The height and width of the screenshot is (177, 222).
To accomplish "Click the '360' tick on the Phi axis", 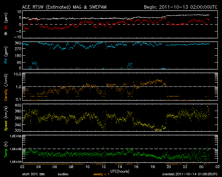I will tap(18, 43).
